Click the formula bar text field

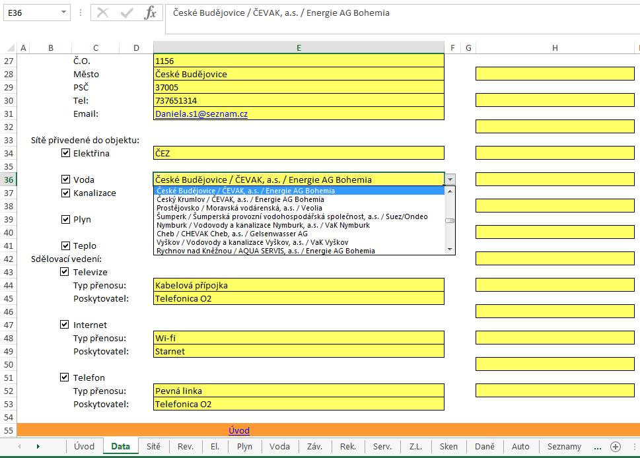(402, 18)
